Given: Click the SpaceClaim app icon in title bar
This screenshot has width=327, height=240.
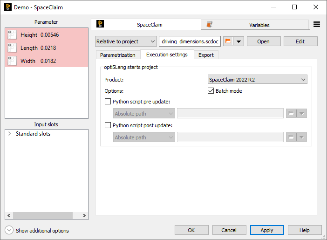Looking at the screenshot, I should pyautogui.click(x=8, y=7).
